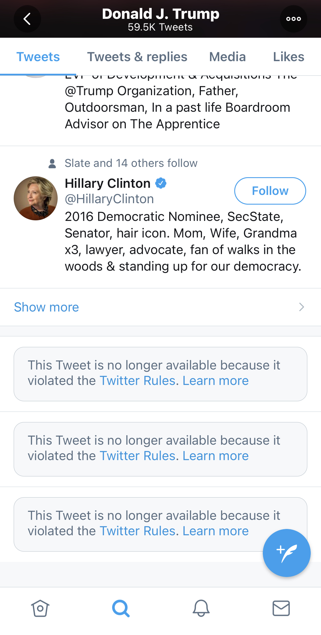The height and width of the screenshot is (635, 321).
Task: Open the Search tab icon
Action: click(121, 608)
